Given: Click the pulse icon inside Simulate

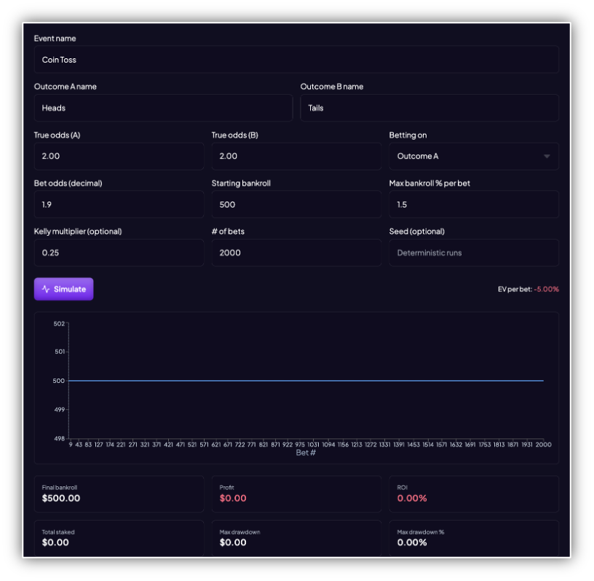Looking at the screenshot, I should coord(46,289).
